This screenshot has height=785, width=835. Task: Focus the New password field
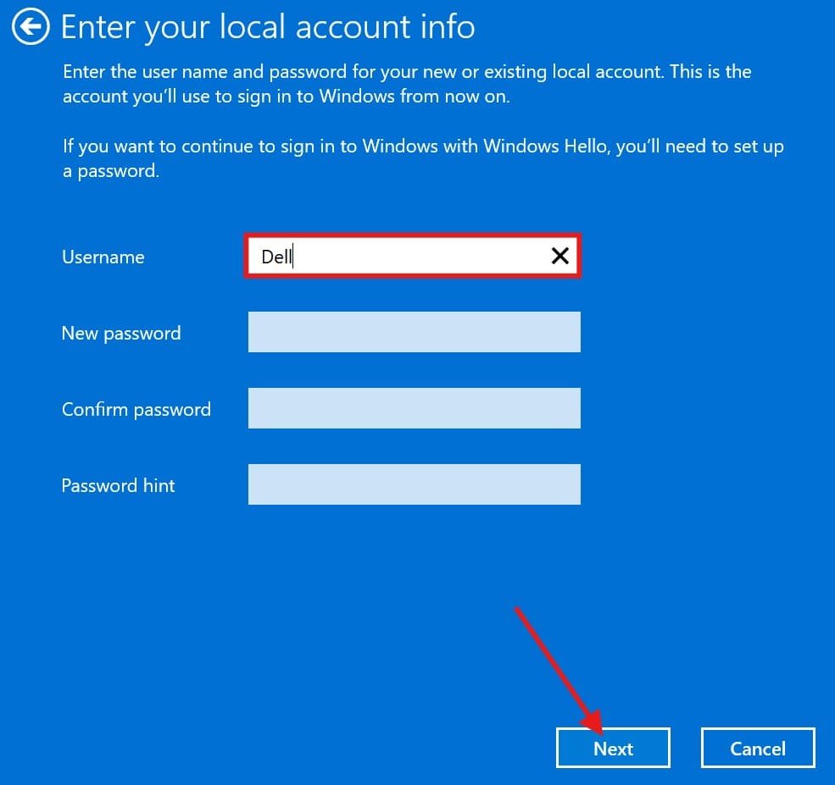point(414,332)
